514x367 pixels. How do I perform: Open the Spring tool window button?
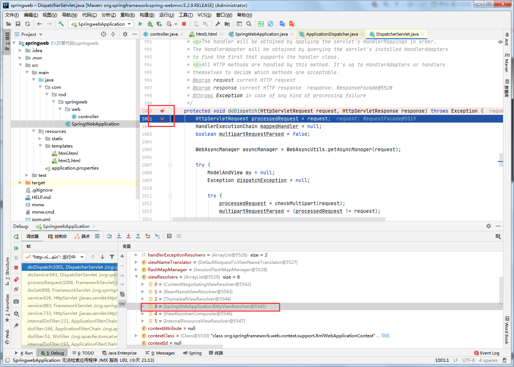pos(192,353)
